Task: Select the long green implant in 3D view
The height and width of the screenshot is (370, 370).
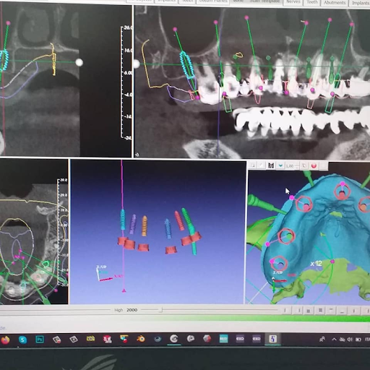Action: coord(189,229)
